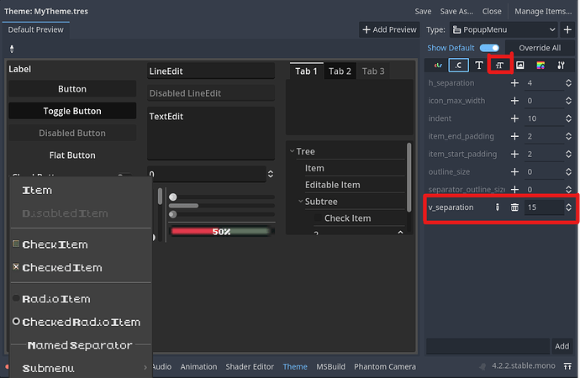Close the theme editor
Image resolution: width=580 pixels, height=378 pixels.
pyautogui.click(x=492, y=12)
